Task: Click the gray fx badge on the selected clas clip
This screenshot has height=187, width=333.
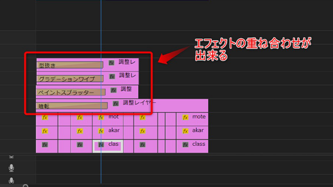Action: tap(101, 145)
